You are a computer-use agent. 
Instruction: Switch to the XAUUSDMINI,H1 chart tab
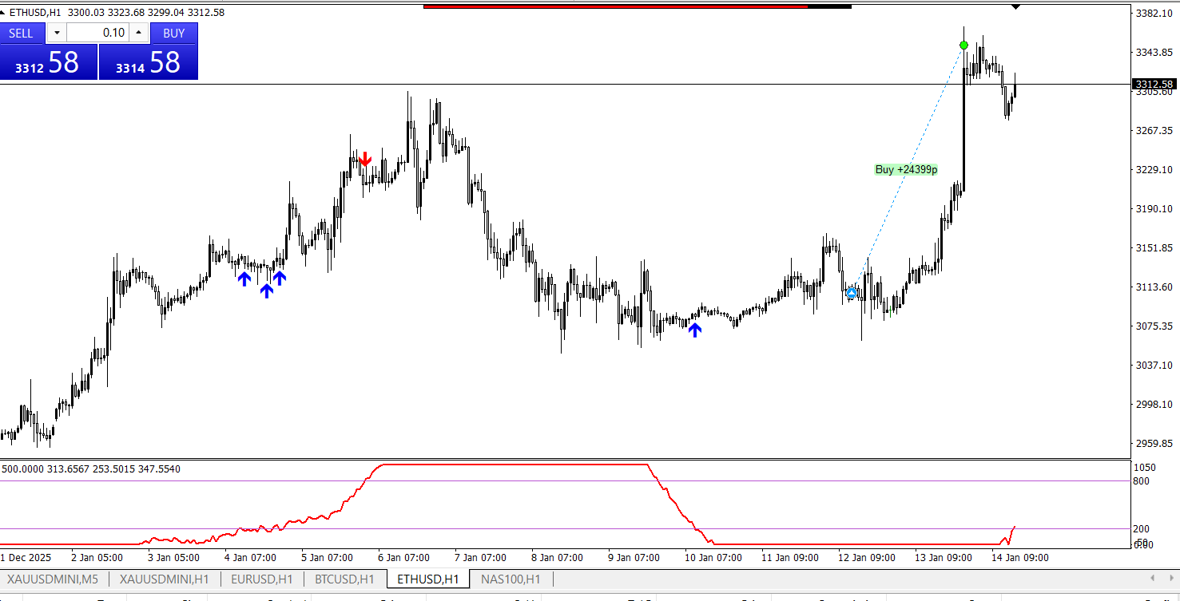point(165,579)
